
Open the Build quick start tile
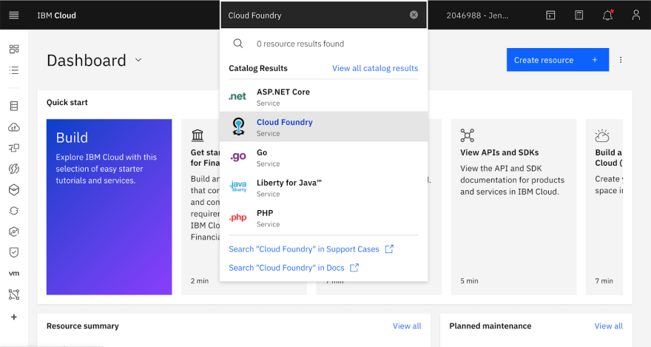click(109, 206)
